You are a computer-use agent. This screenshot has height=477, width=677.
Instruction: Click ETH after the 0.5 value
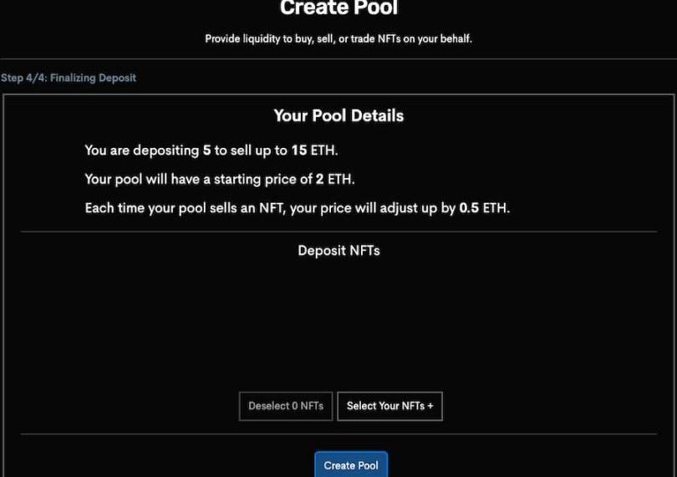pyautogui.click(x=496, y=208)
